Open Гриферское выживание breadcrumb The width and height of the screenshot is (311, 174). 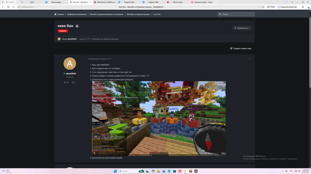pos(77,14)
